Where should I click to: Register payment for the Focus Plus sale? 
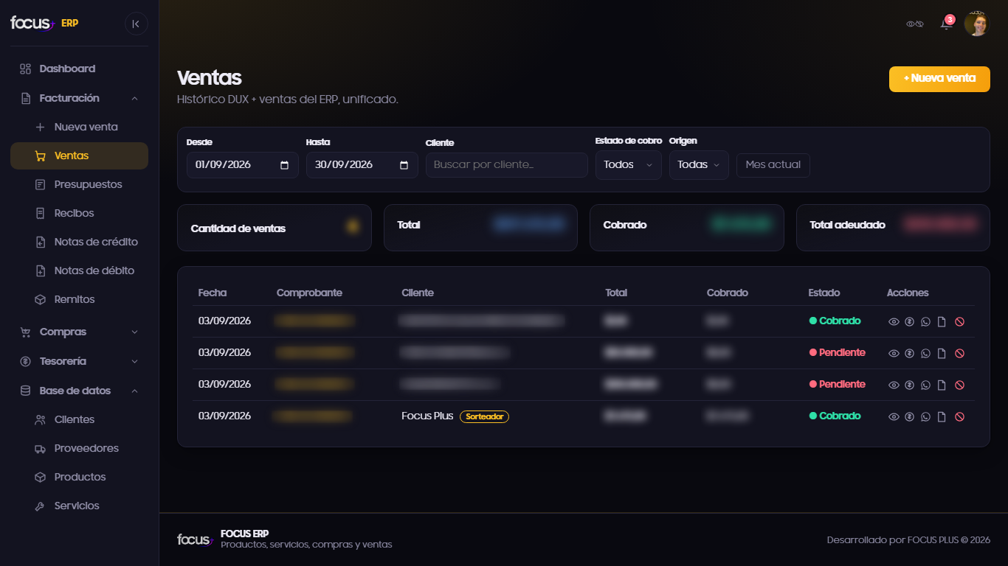click(910, 417)
